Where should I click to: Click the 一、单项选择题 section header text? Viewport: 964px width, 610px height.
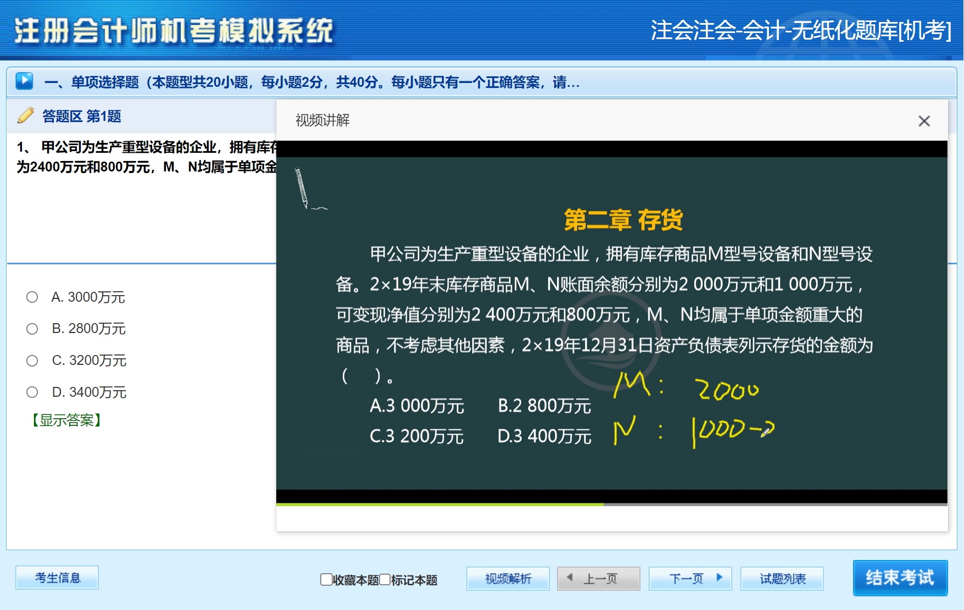pyautogui.click(x=312, y=82)
